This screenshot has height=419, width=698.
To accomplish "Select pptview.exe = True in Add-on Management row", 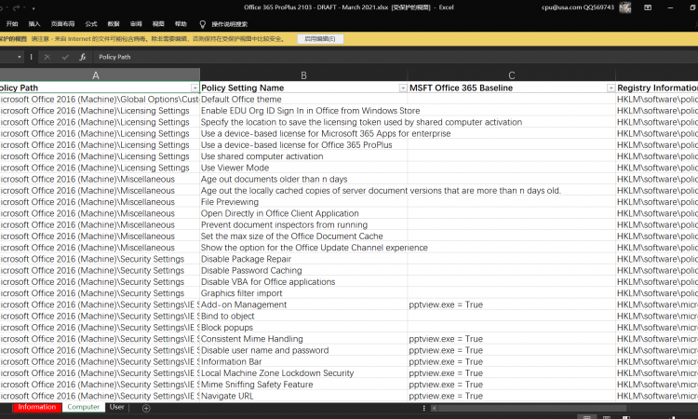I will tap(512, 305).
